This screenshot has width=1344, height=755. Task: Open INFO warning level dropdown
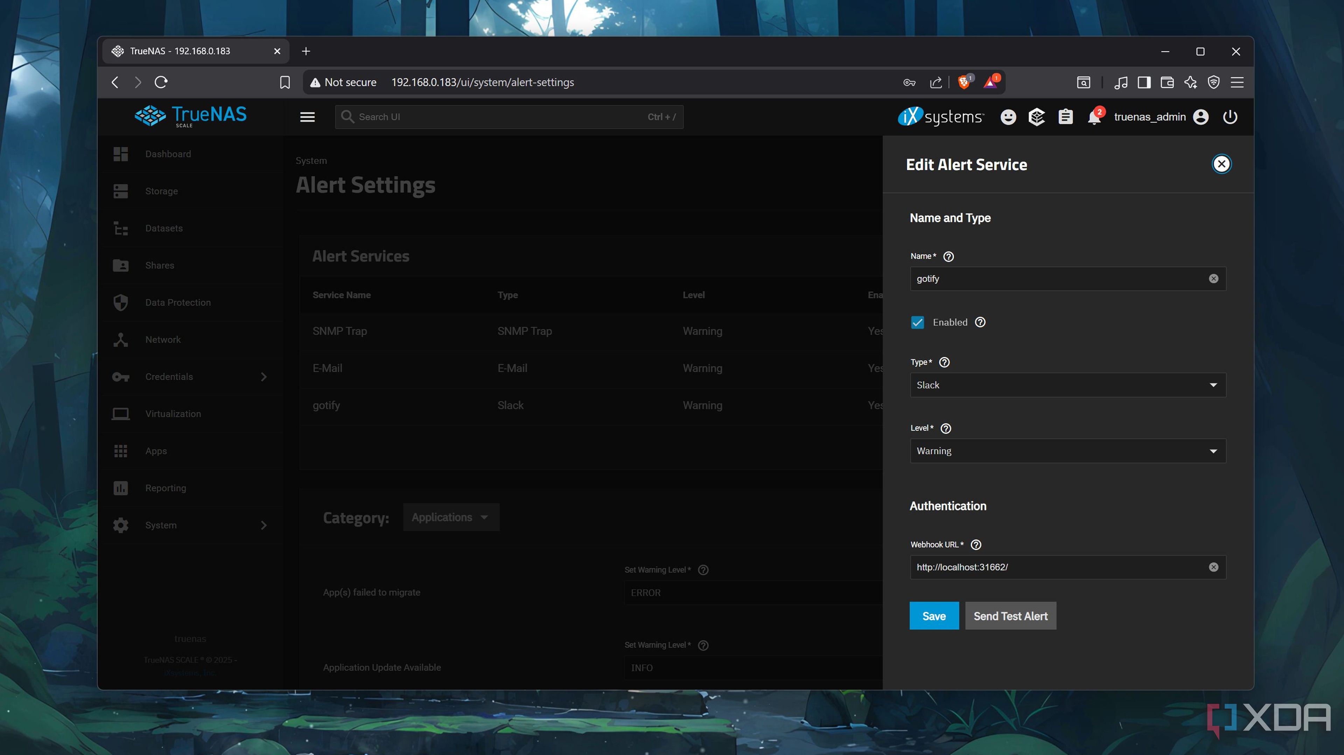(753, 668)
